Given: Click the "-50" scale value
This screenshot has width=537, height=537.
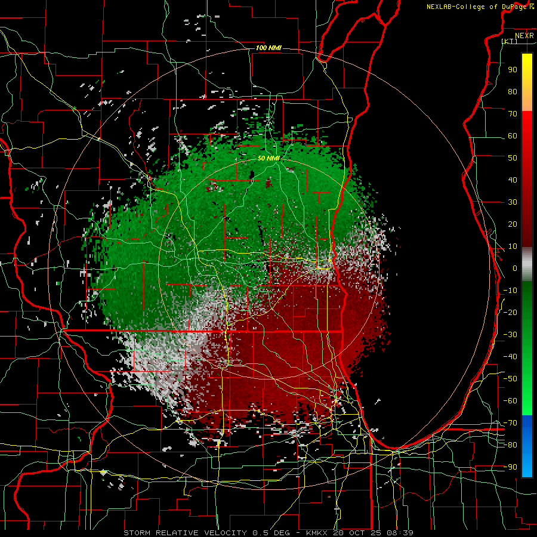Looking at the screenshot, I should (510, 379).
